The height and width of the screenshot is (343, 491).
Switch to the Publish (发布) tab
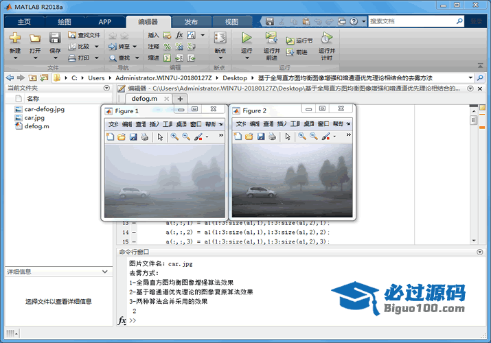pos(191,21)
